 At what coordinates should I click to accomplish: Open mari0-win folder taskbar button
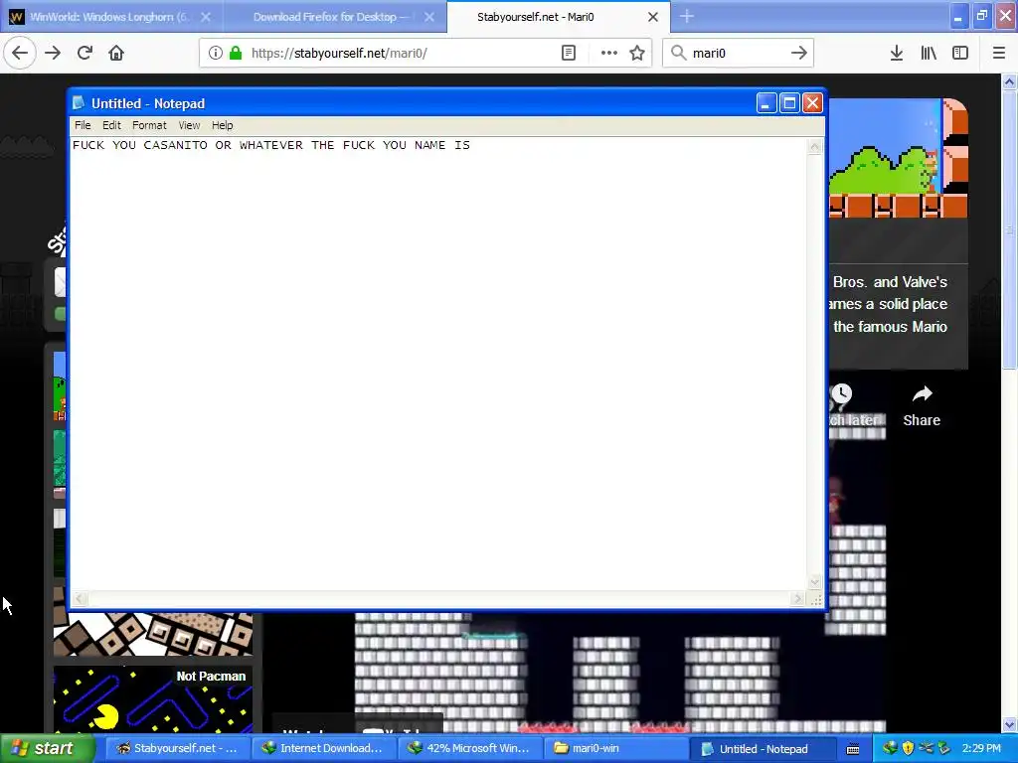(615, 749)
